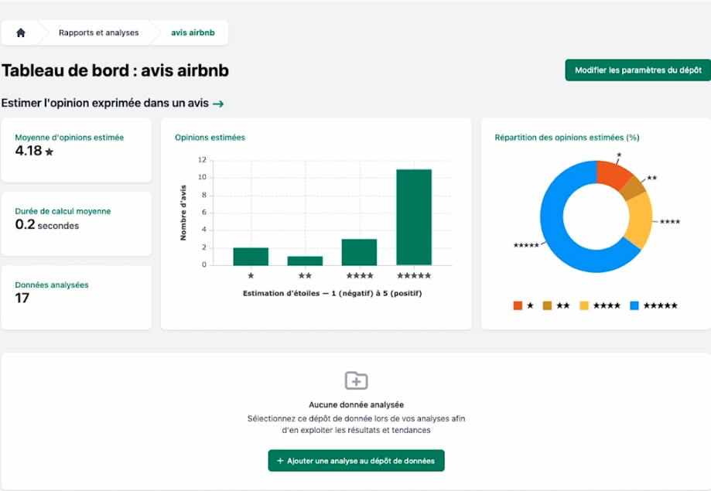Click the home icon in the breadcrumb

[x=20, y=32]
